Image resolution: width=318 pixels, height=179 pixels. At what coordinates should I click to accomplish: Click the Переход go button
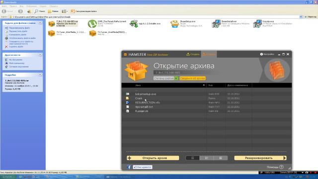click(x=310, y=17)
